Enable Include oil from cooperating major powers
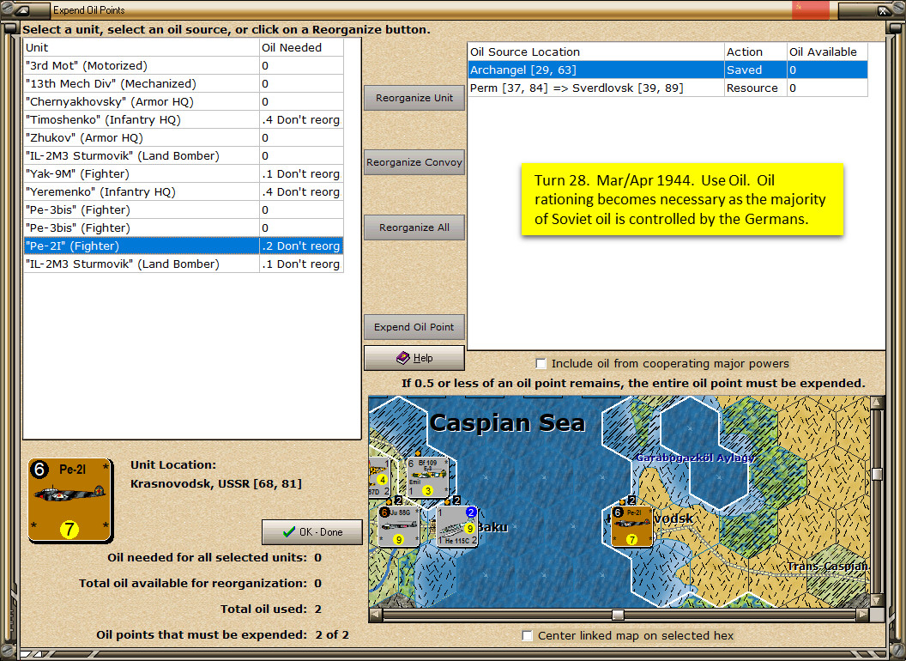This screenshot has width=906, height=661. (541, 364)
